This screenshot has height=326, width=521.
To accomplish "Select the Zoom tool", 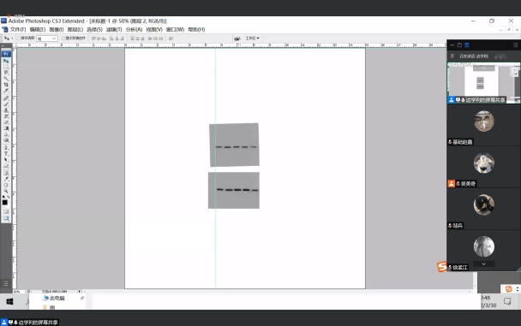I will pos(6,191).
